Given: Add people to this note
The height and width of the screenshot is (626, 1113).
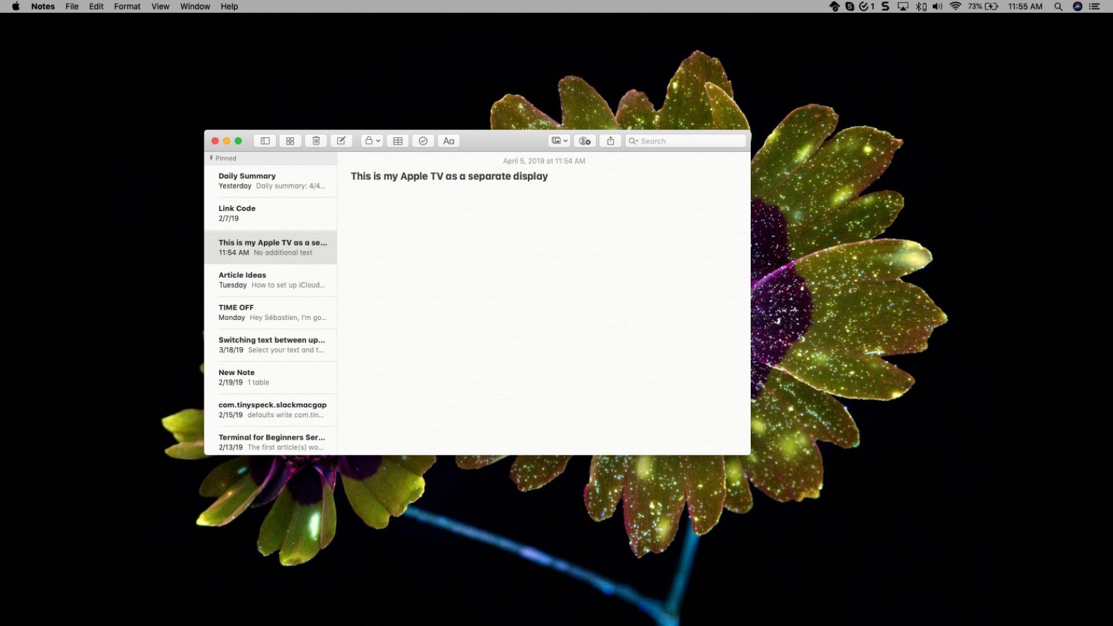Looking at the screenshot, I should tap(585, 141).
